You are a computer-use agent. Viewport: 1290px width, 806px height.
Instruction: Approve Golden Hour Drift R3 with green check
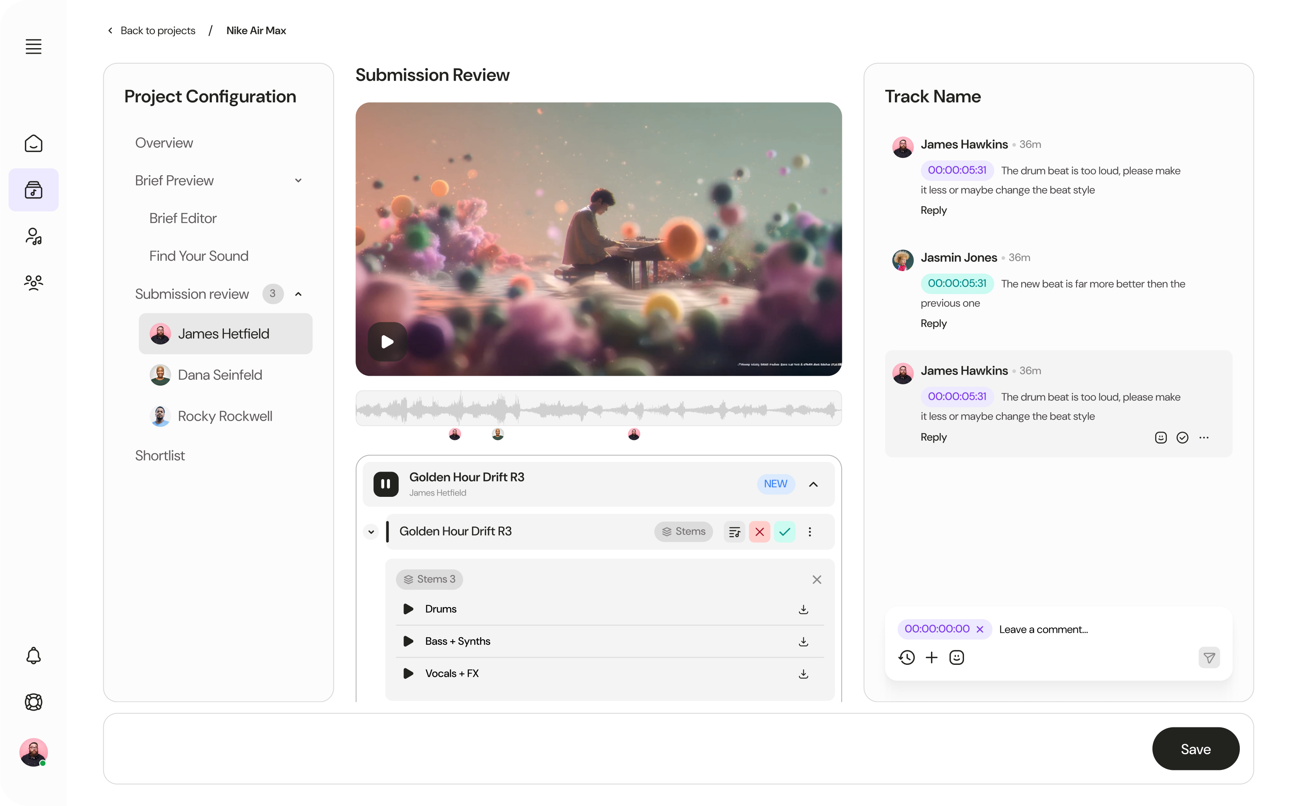coord(785,531)
